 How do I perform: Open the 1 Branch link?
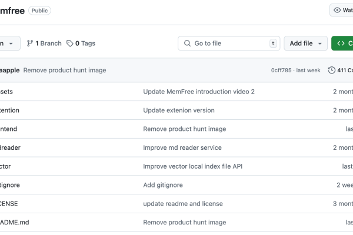(44, 43)
